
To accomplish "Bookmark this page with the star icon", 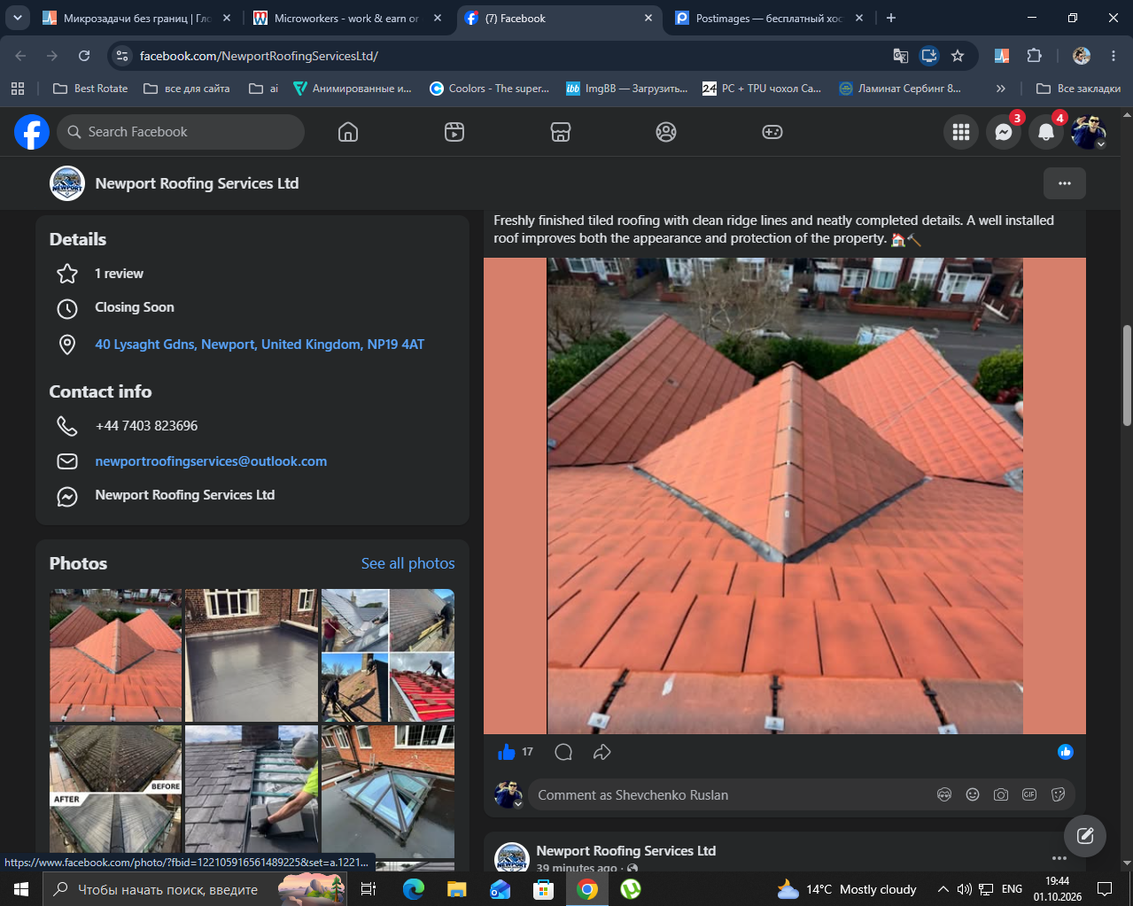I will [x=958, y=56].
